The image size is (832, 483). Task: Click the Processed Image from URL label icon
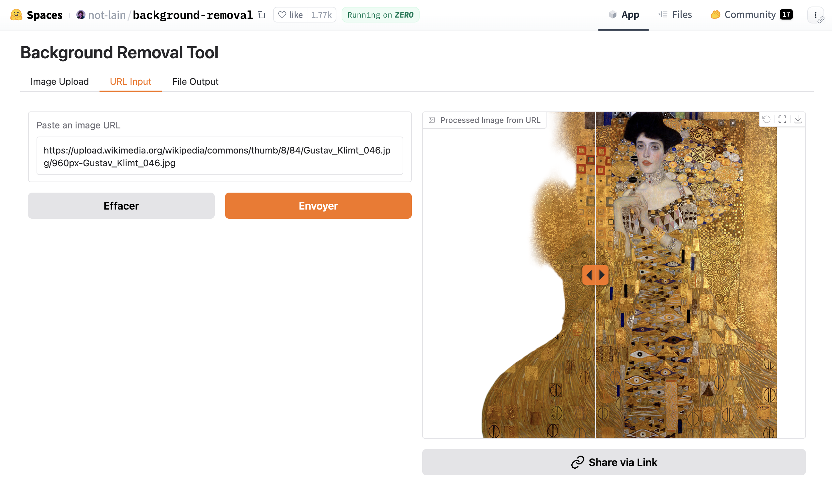(x=432, y=120)
